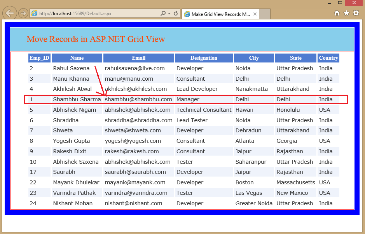
Task: Click the Country column header
Action: 328,58
